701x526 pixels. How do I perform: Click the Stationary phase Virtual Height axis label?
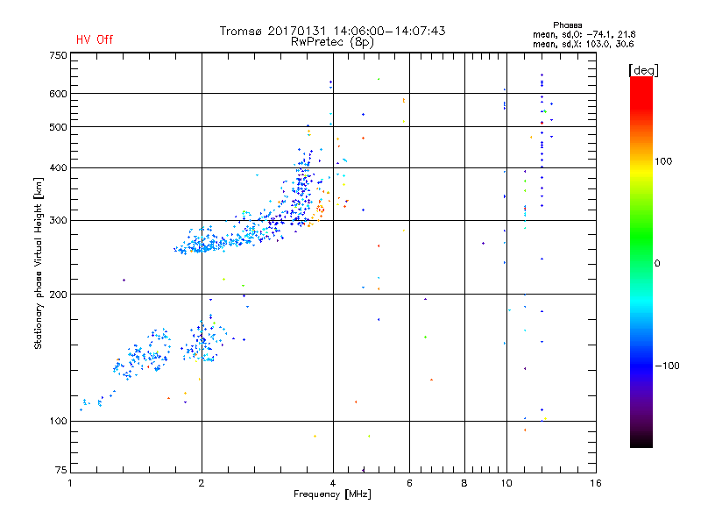(39, 262)
